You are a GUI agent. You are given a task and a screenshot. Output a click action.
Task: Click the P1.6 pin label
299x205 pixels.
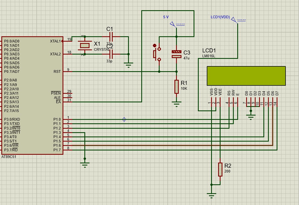click(57, 146)
